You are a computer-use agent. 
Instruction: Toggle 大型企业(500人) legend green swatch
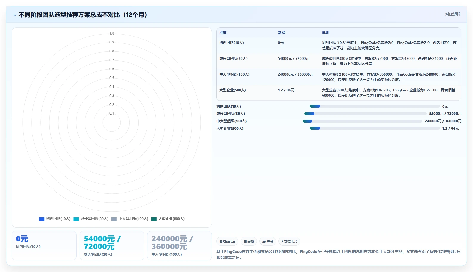(x=154, y=219)
